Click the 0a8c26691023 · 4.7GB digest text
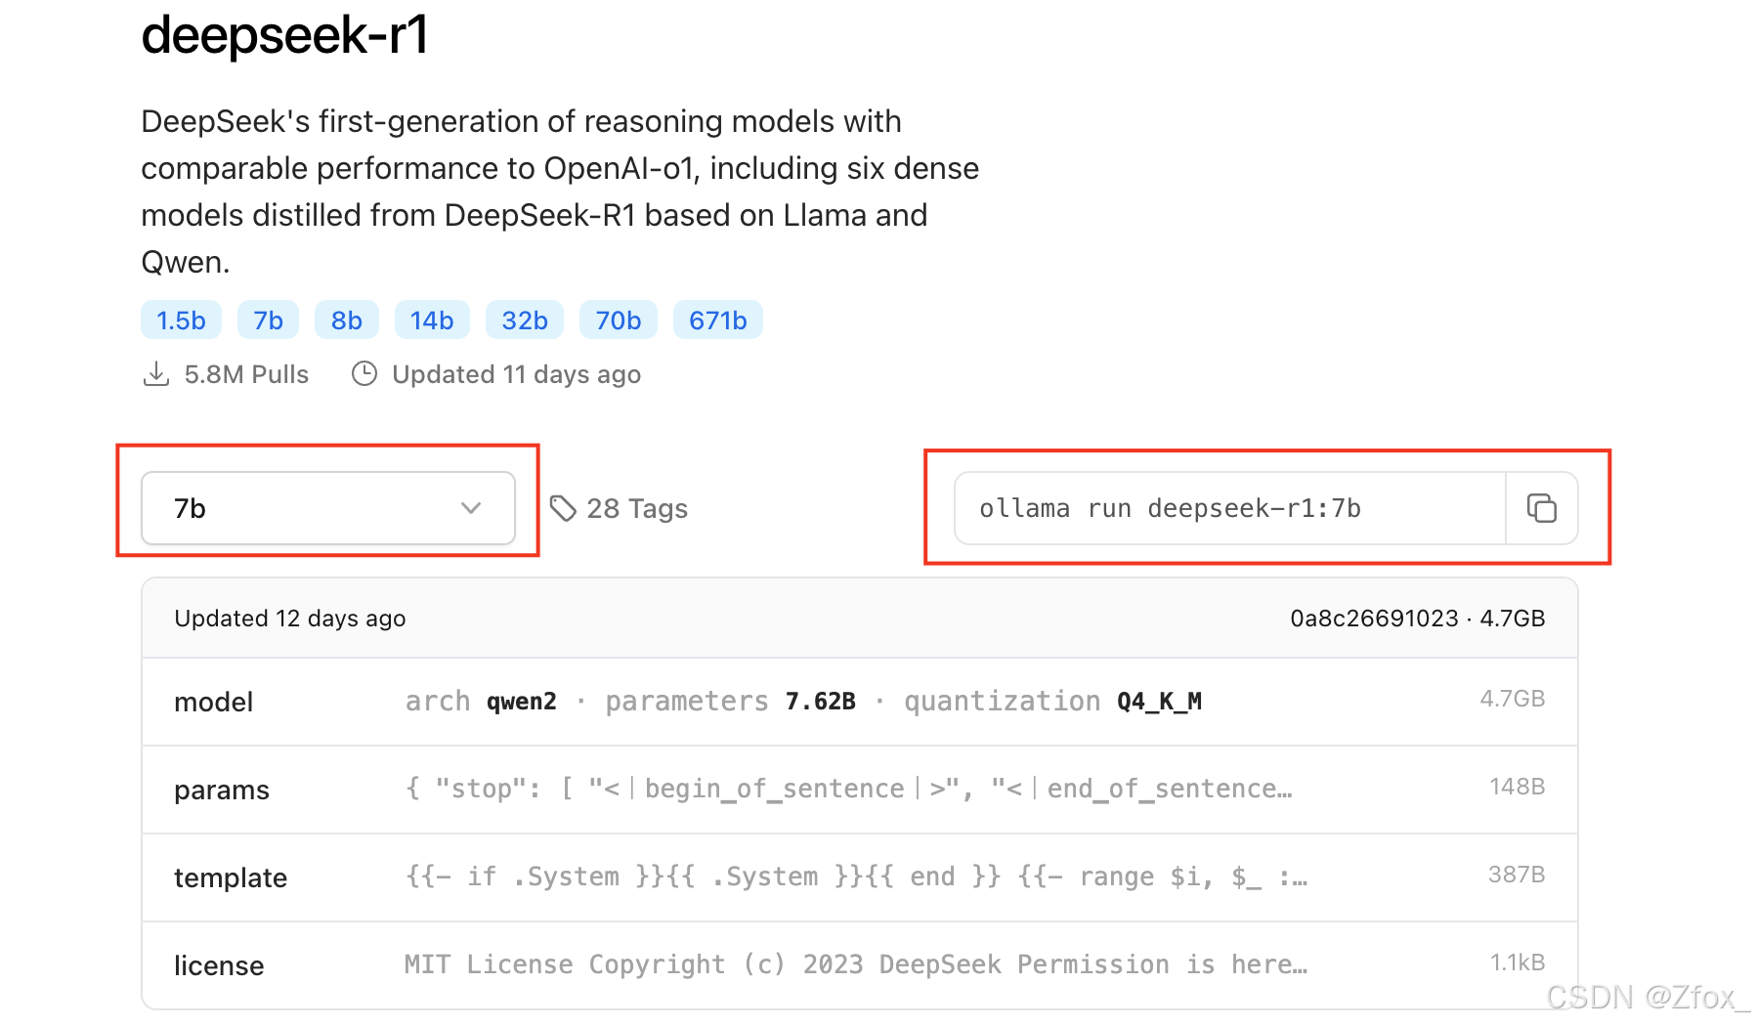This screenshot has height=1026, width=1755. point(1417,619)
